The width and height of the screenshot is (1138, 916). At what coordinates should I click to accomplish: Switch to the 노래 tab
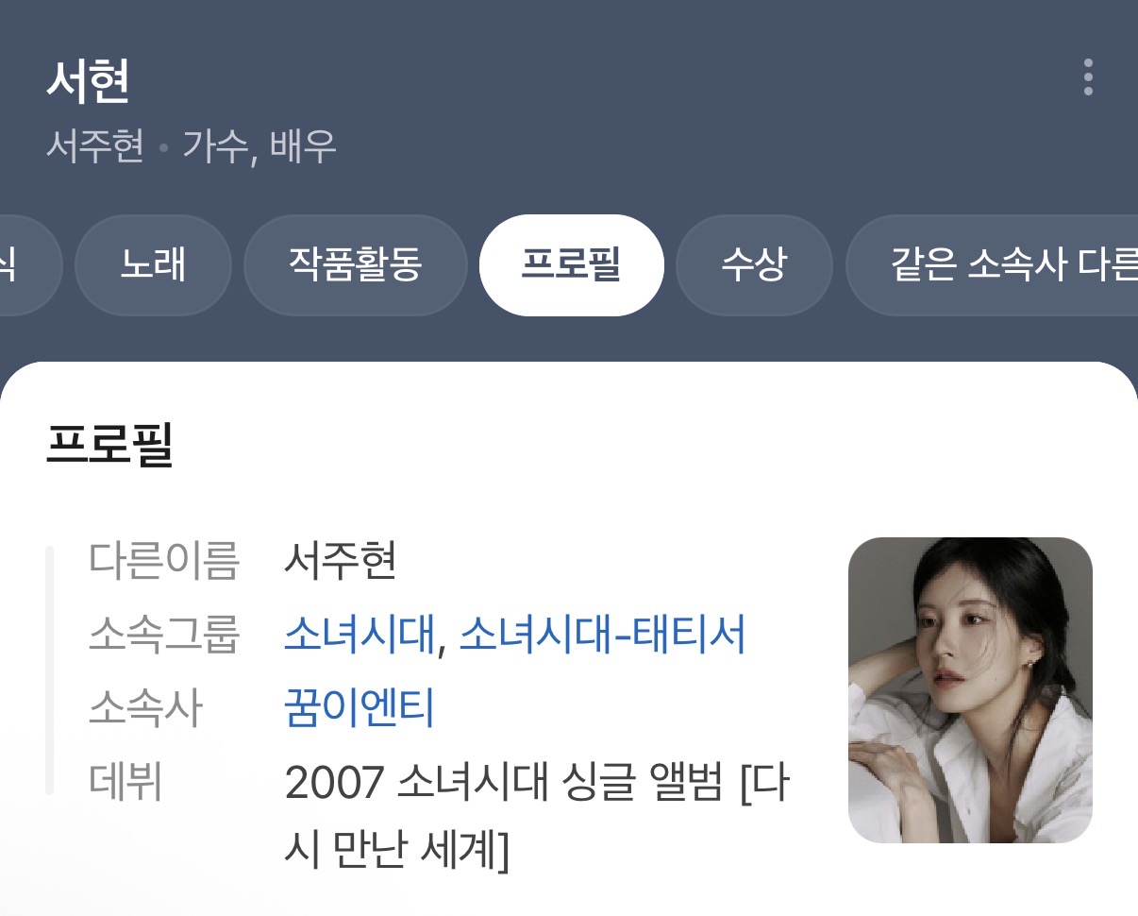[x=153, y=265]
